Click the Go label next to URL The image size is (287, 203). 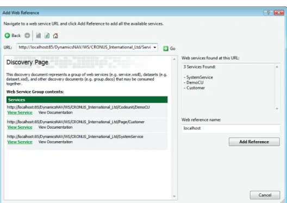click(173, 48)
